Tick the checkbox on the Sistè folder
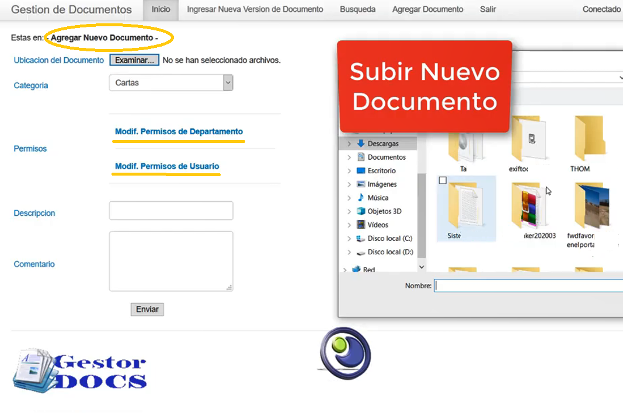The width and height of the screenshot is (623, 413). click(x=443, y=180)
